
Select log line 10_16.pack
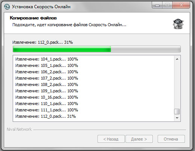click(x=47, y=97)
